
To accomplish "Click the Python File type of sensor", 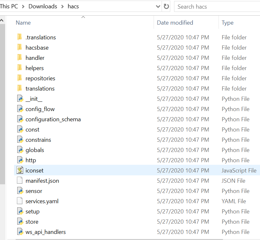I will pyautogui.click(x=235, y=191).
